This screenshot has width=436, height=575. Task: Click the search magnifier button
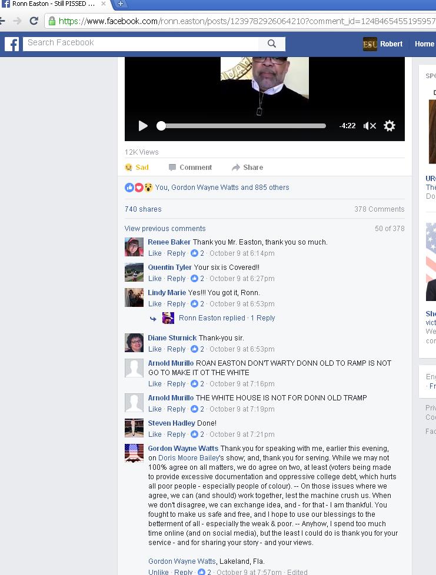click(x=271, y=44)
